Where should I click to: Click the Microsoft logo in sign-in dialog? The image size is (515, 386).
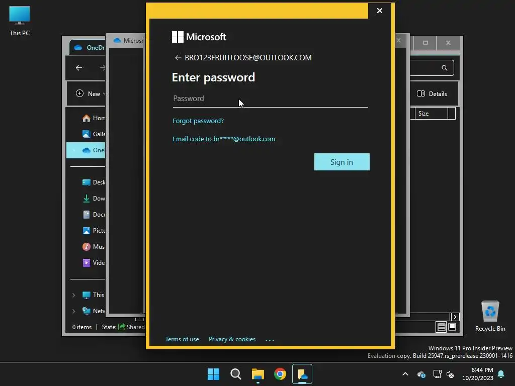[x=199, y=37]
